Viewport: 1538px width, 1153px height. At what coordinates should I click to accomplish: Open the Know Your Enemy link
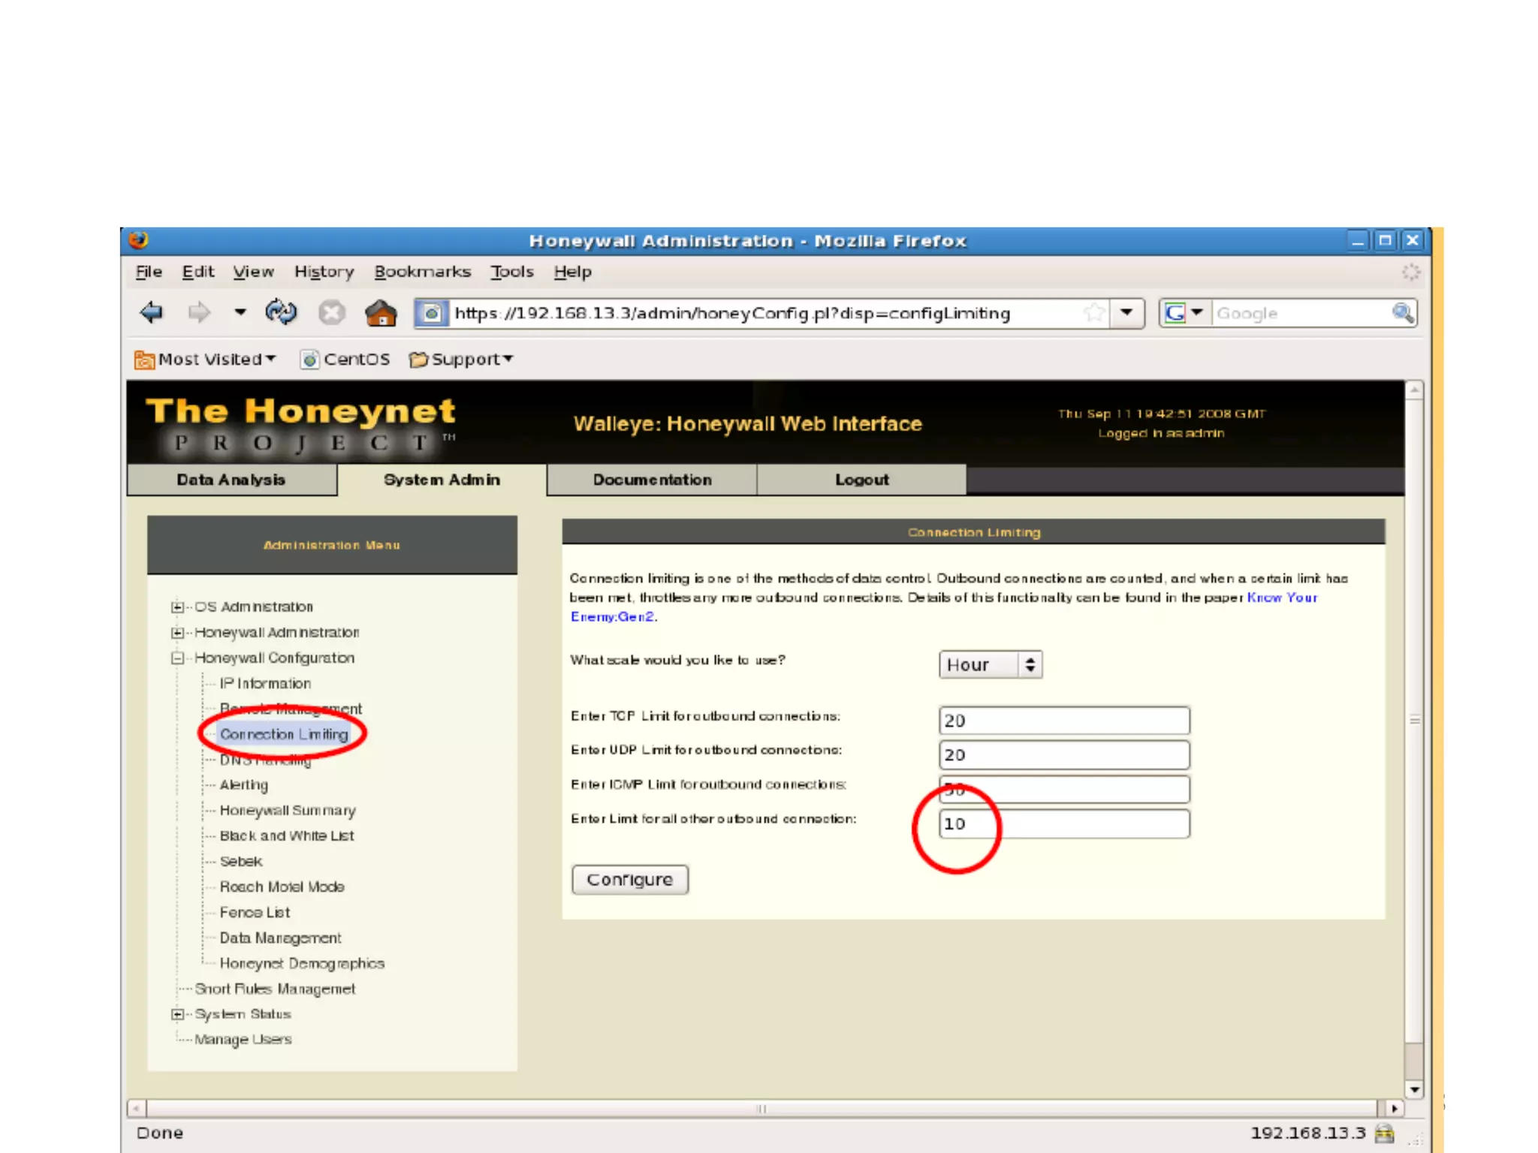click(x=1281, y=598)
